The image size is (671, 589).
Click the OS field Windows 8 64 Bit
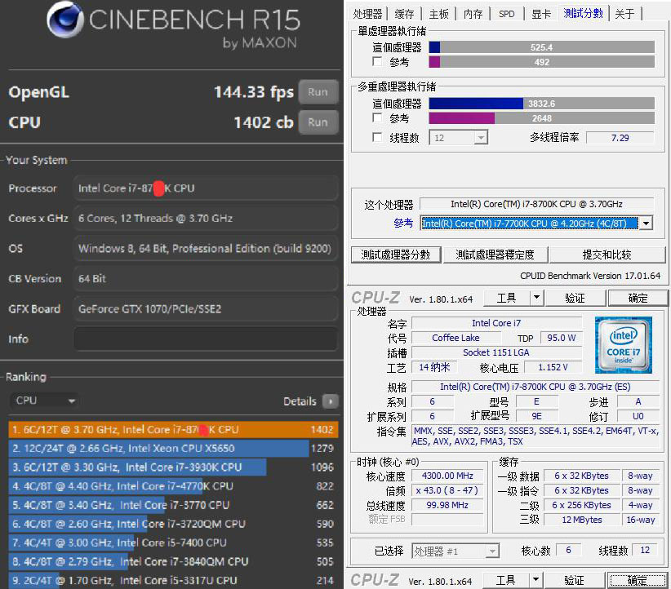tap(206, 249)
